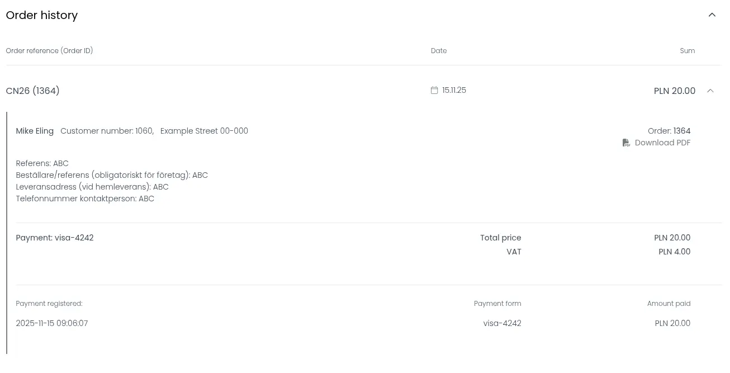730x373 pixels.
Task: Select the payment method visa-4242 text
Action: tap(74, 237)
